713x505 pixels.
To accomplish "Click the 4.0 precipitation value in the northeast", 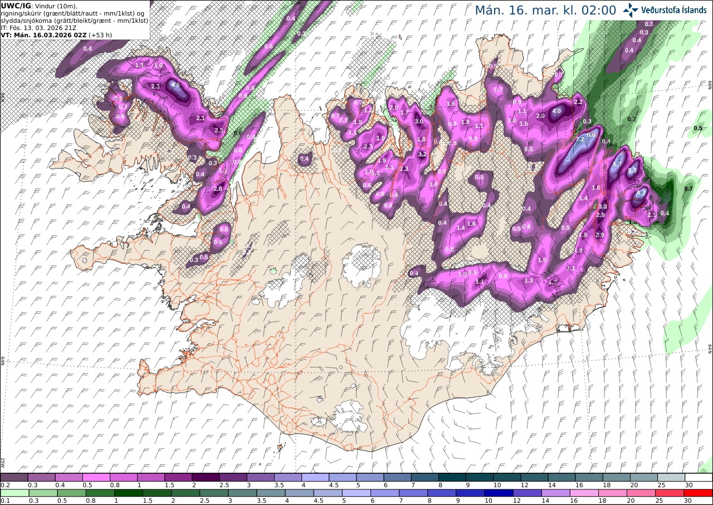I will tap(556, 111).
